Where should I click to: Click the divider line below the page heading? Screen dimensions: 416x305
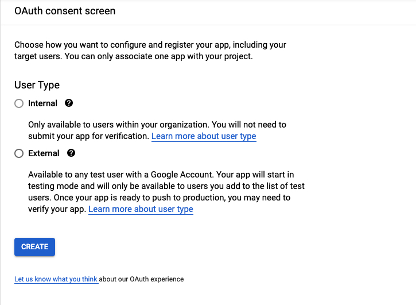(x=208, y=25)
